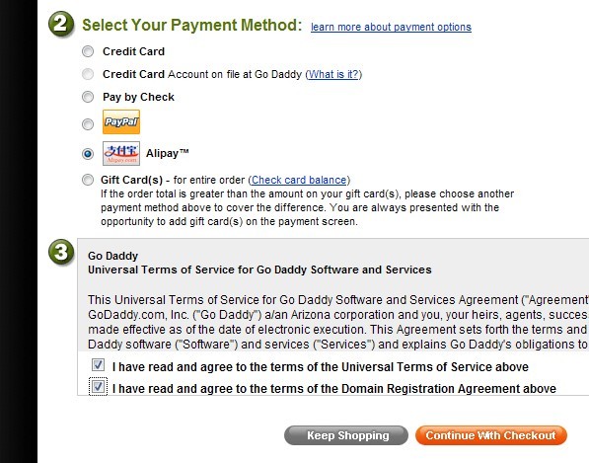Click Continue With Checkout button
Image resolution: width=589 pixels, height=463 pixels.
(491, 435)
